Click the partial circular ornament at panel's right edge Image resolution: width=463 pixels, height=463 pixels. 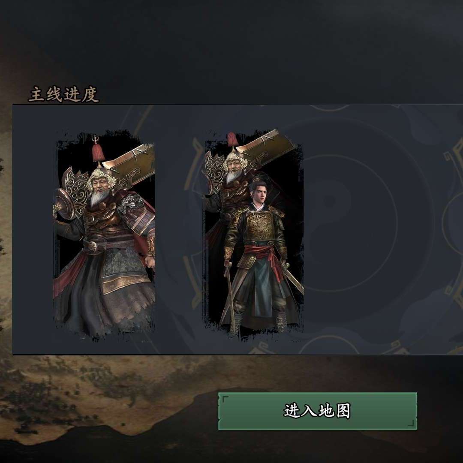pyautogui.click(x=453, y=223)
